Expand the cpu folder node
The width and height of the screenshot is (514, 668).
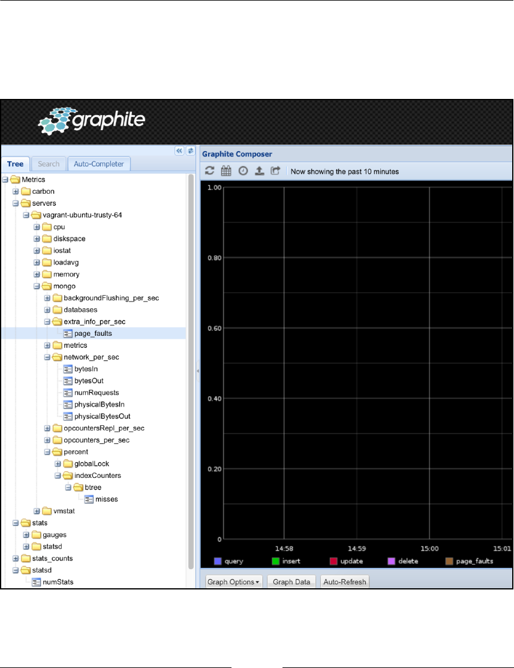coord(37,227)
